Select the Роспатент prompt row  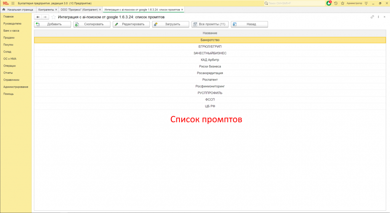coord(210,80)
